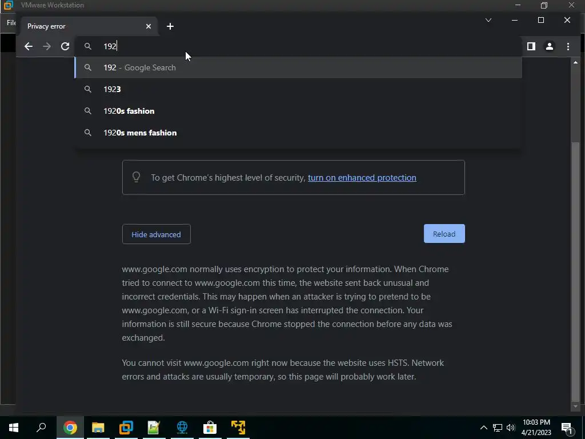Viewport: 585px width, 439px height.
Task: Open Microsoft Store from taskbar
Action: pyautogui.click(x=210, y=428)
